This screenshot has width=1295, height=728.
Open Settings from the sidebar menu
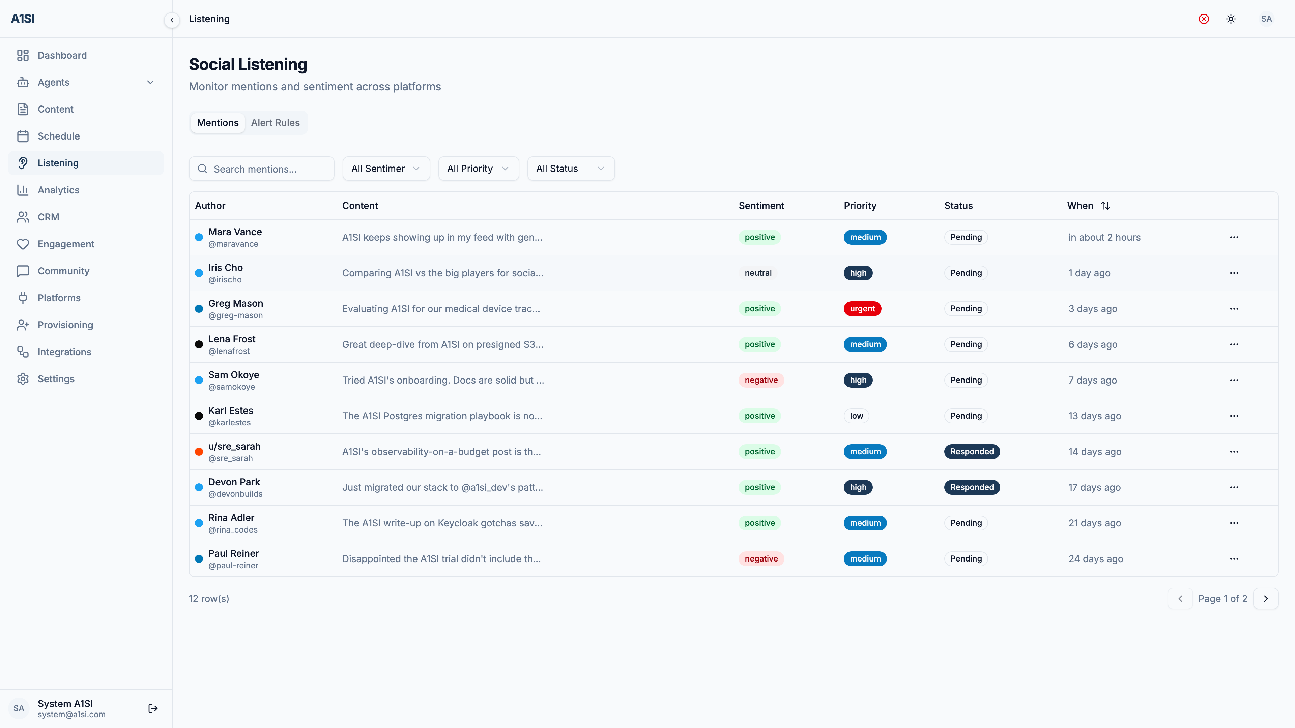(x=86, y=379)
